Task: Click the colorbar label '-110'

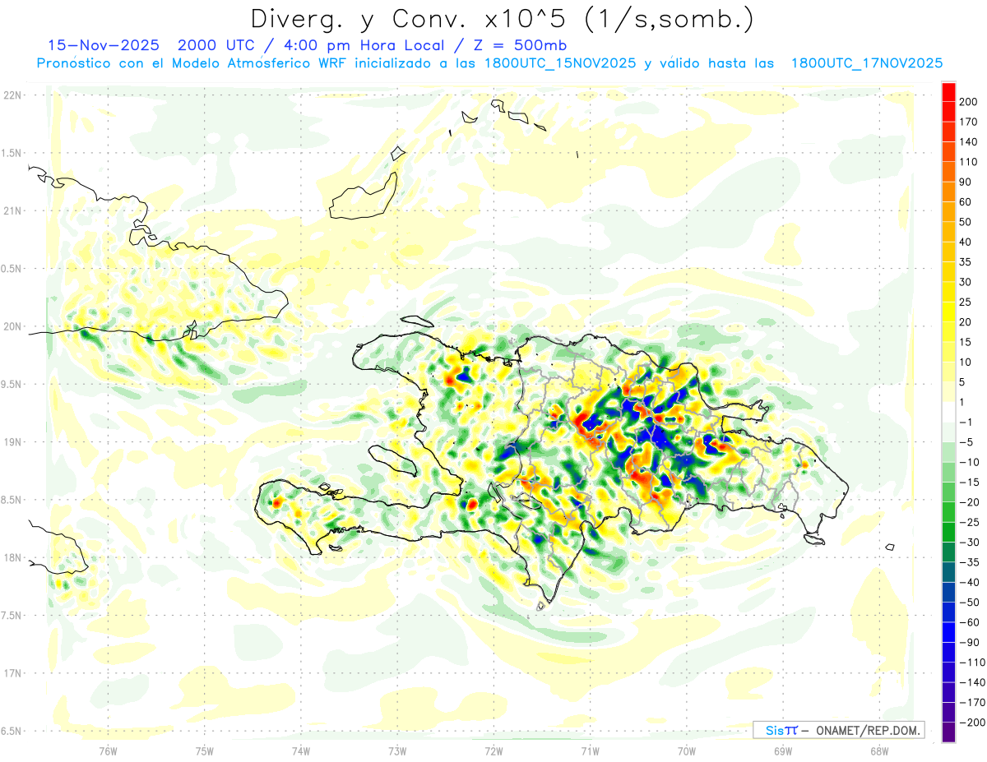Action: (x=973, y=663)
